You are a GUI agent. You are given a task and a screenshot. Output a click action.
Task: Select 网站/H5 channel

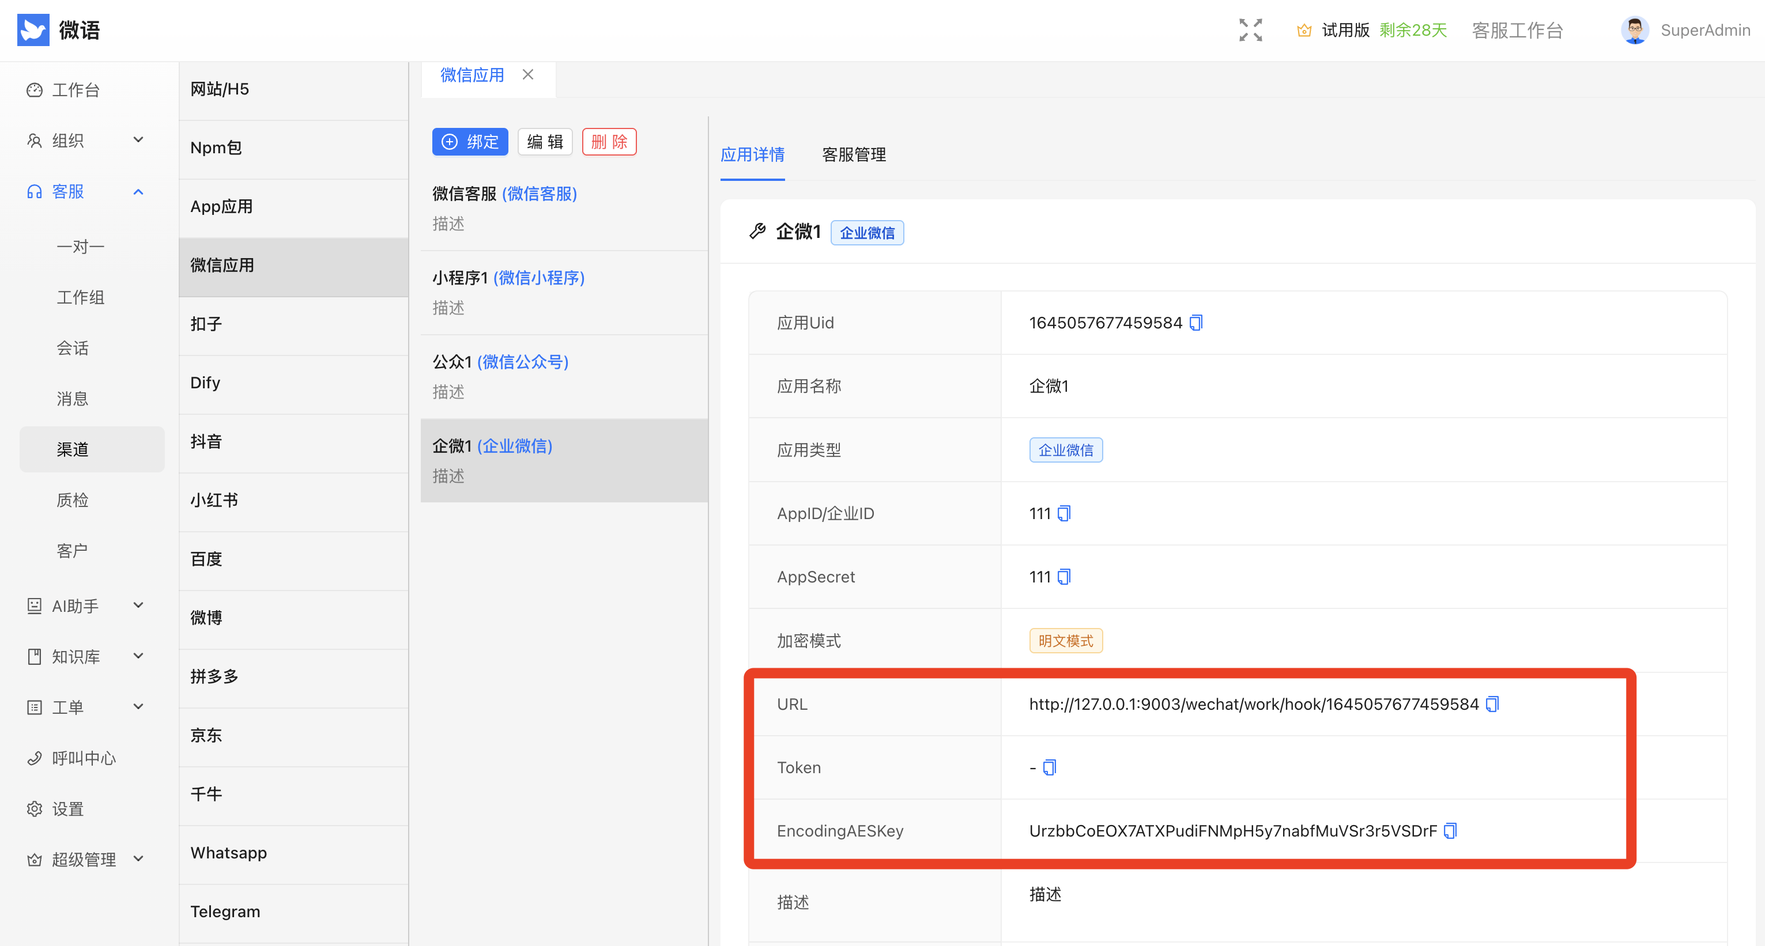(293, 90)
